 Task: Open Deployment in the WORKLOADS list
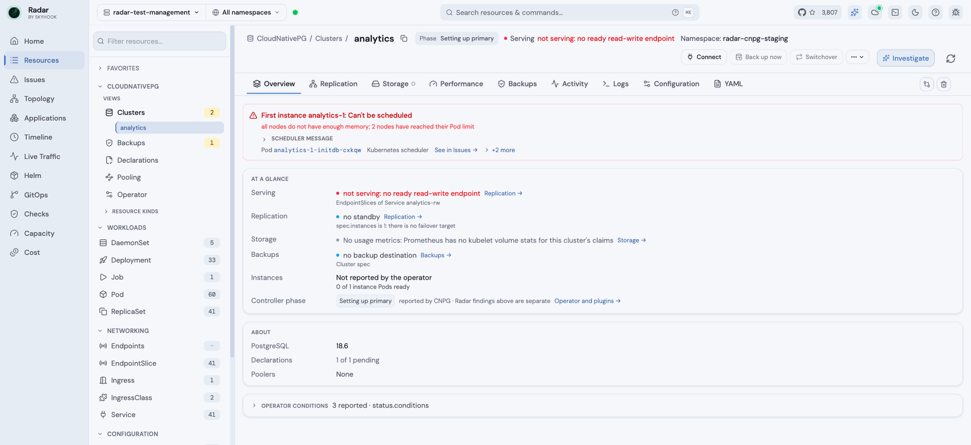point(159,260)
